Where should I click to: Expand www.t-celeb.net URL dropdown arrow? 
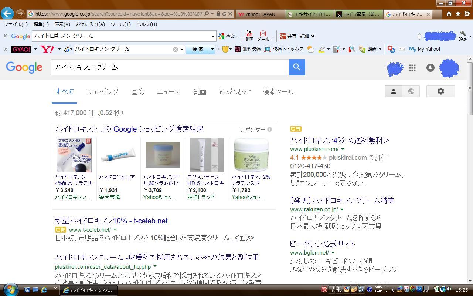115,230
